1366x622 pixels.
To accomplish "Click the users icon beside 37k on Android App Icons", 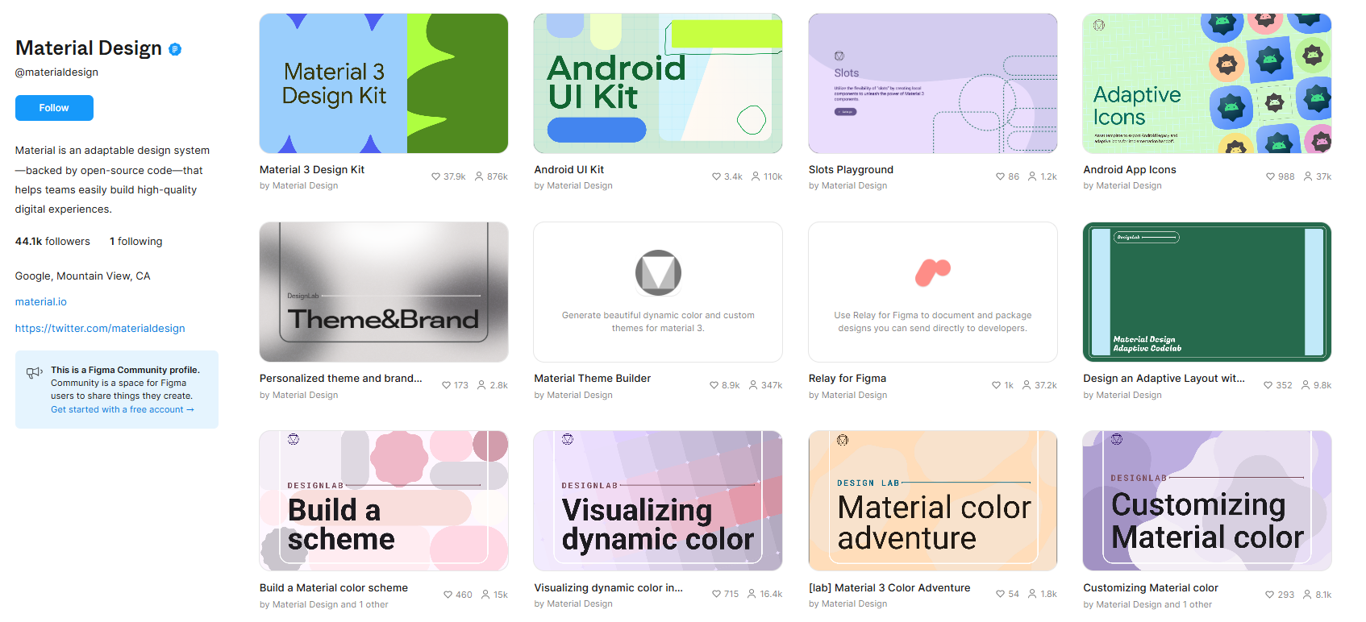I will click(1308, 176).
